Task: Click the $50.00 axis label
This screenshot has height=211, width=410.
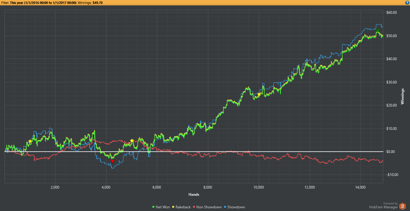Action: [392, 36]
